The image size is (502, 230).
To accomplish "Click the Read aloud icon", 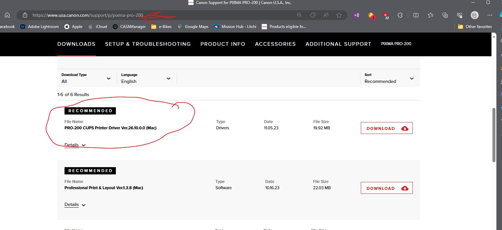I will tap(326, 15).
